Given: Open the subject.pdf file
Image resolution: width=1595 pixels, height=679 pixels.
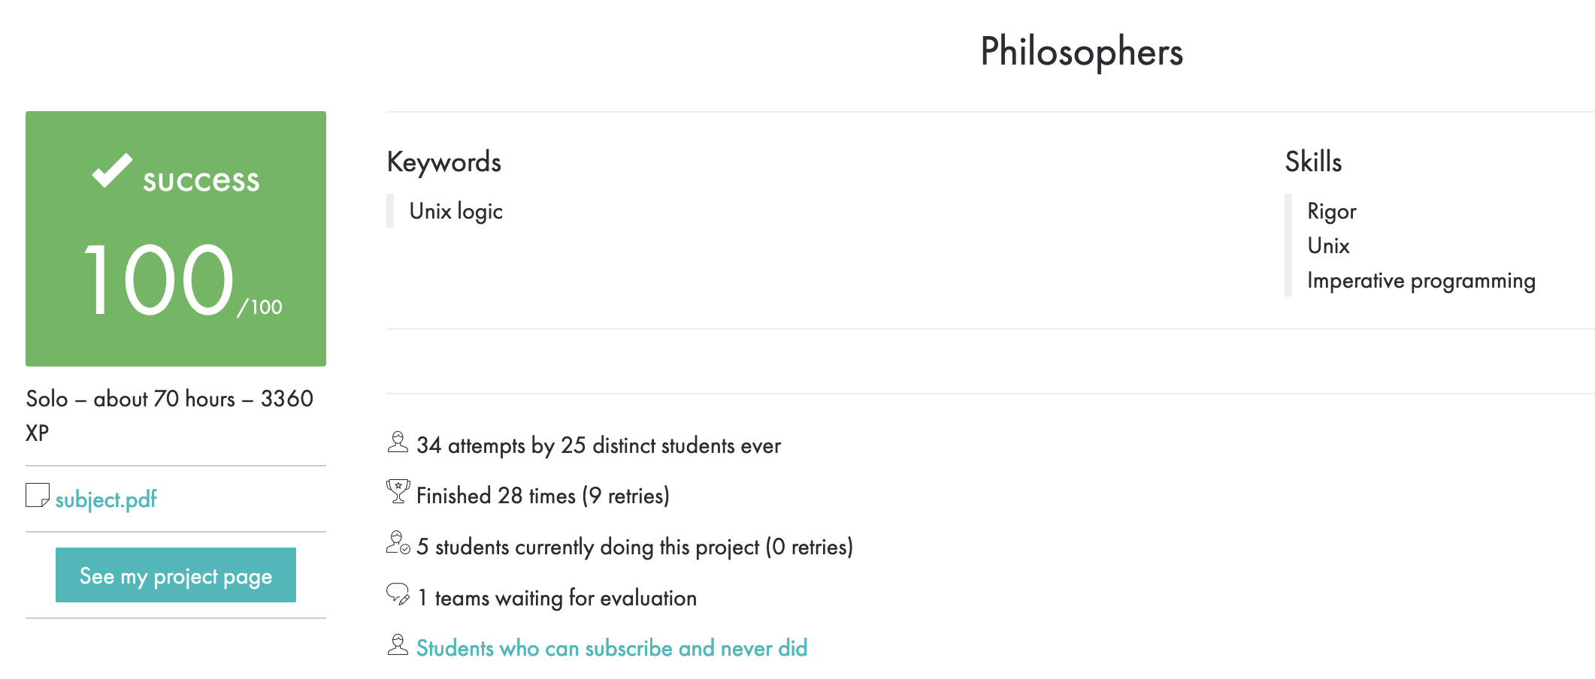Looking at the screenshot, I should click(106, 499).
